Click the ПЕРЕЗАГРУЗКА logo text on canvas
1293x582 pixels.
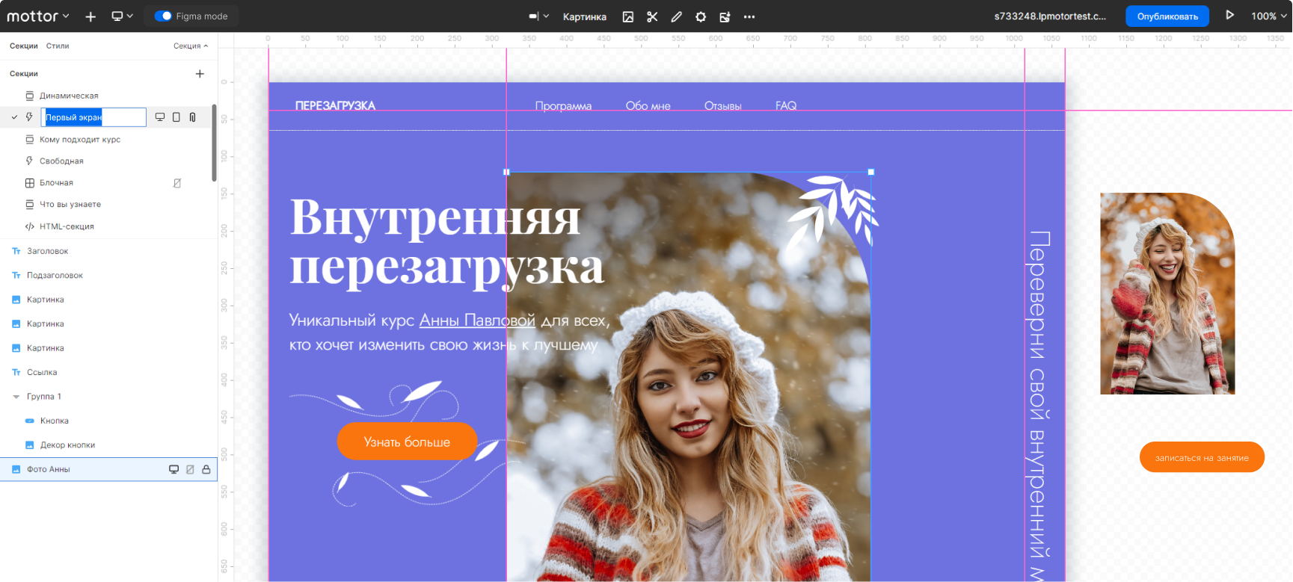click(335, 106)
